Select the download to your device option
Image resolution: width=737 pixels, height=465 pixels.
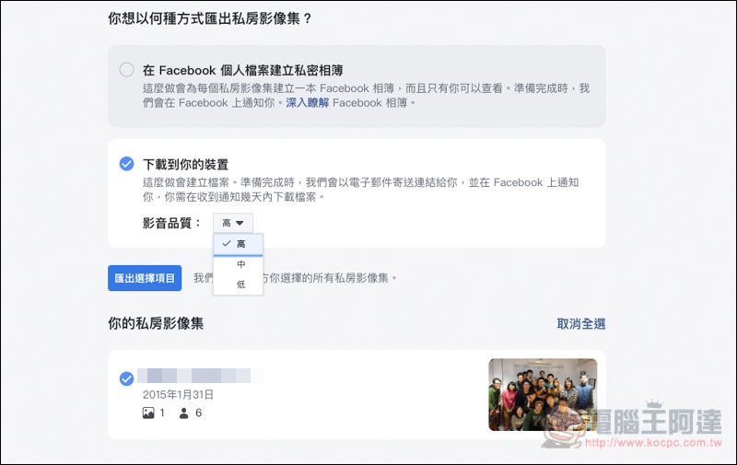(126, 164)
